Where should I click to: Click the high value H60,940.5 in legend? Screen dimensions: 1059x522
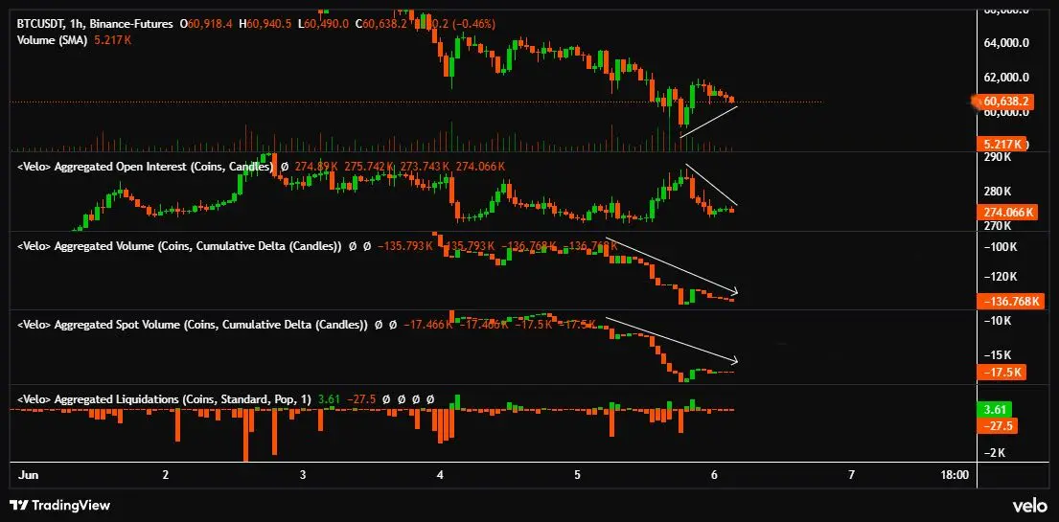pyautogui.click(x=265, y=24)
